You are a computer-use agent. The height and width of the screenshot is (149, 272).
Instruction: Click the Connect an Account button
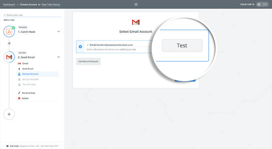(88, 61)
